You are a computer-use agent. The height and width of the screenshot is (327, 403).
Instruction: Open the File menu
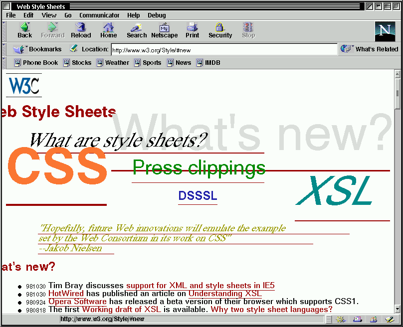point(11,15)
